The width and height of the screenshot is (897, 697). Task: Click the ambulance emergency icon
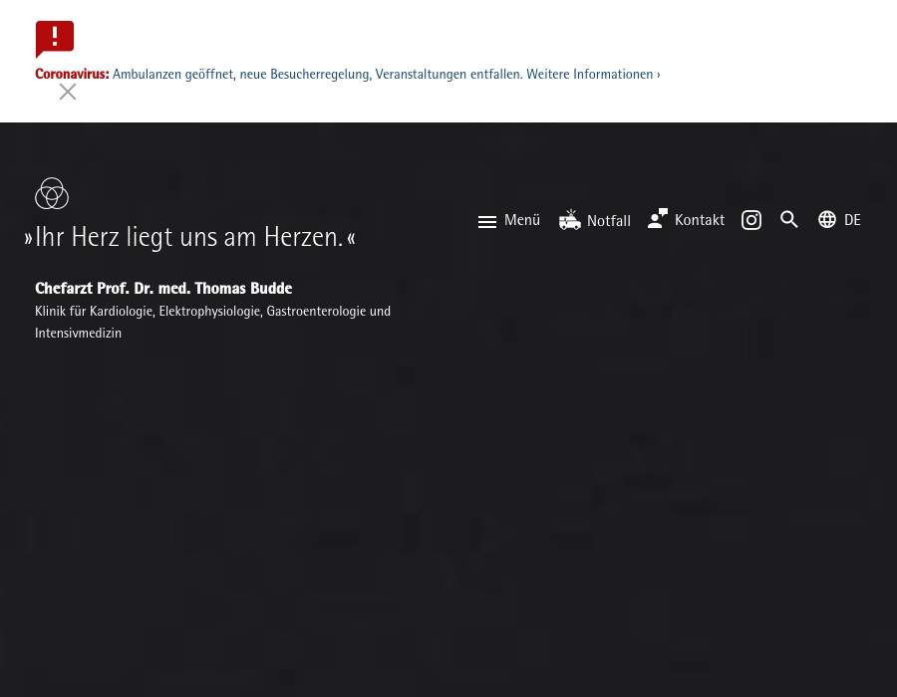[x=570, y=220]
